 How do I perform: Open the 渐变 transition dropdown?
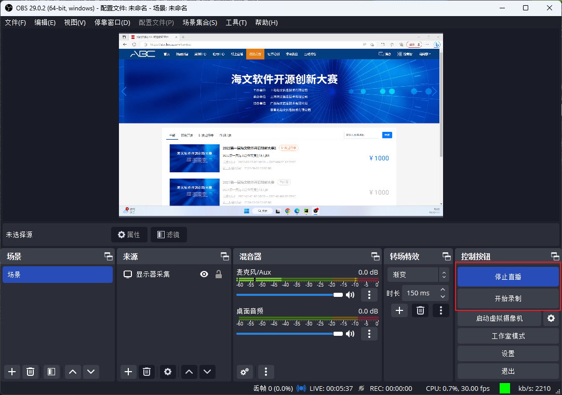click(x=418, y=275)
